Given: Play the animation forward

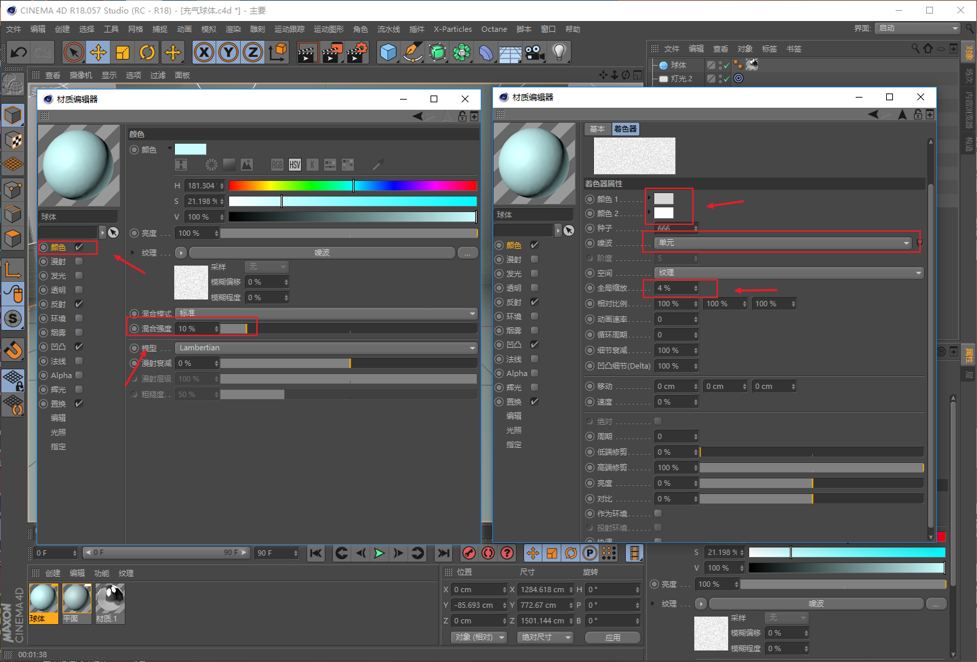Looking at the screenshot, I should (380, 553).
